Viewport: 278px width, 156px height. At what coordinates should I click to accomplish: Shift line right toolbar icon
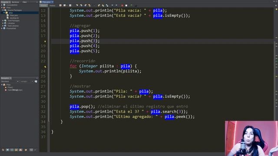(116, 5)
